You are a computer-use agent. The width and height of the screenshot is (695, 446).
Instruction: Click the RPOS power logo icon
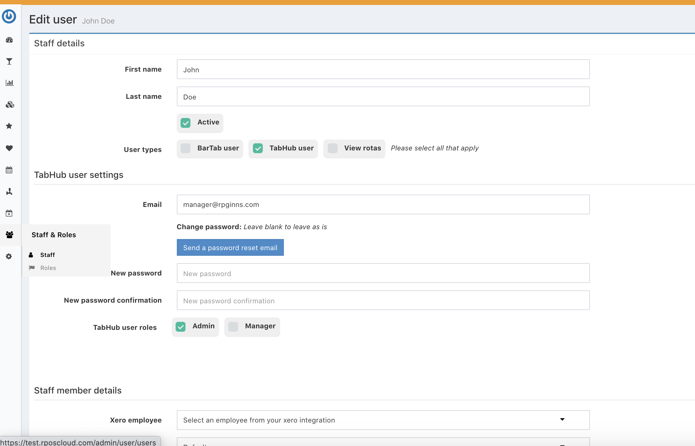pyautogui.click(x=9, y=16)
